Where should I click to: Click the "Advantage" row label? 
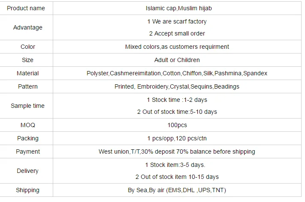point(27,27)
